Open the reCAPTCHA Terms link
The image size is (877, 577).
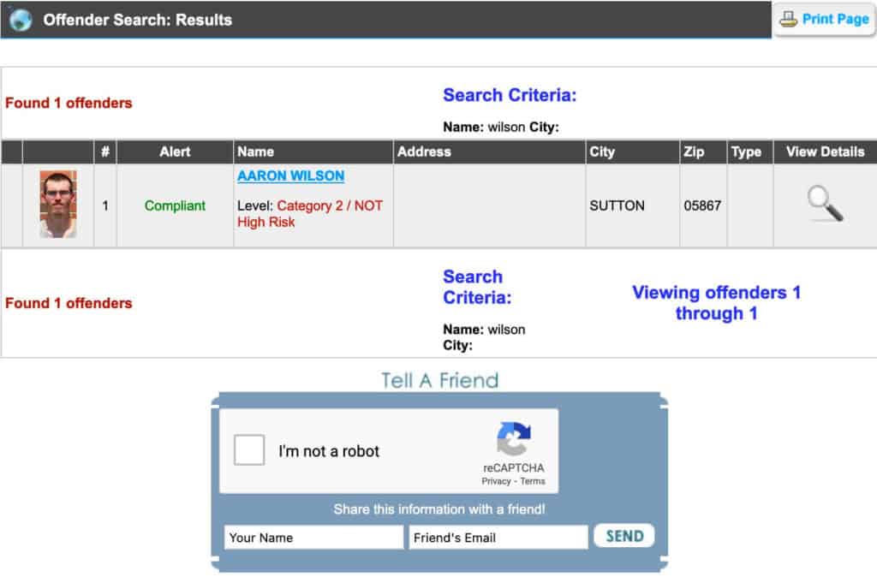(533, 481)
